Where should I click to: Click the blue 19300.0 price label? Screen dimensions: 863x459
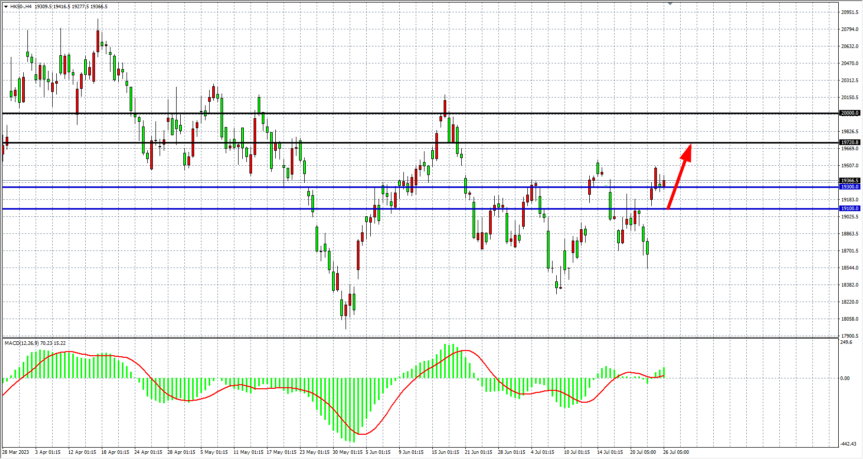(850, 187)
